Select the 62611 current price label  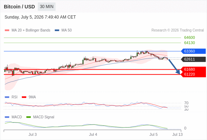pos(193,59)
